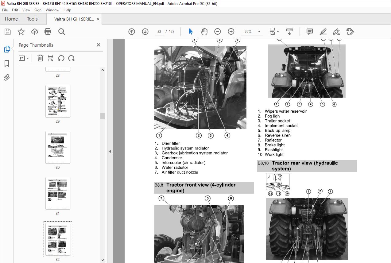This screenshot has width=391, height=263.
Task: Click the "Drier filter" list item
Action: (x=171, y=143)
